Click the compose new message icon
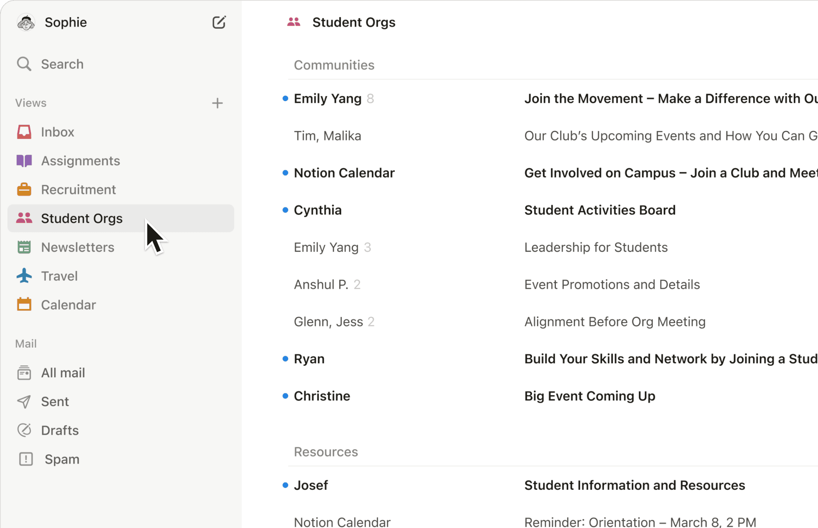818x528 pixels. (219, 22)
